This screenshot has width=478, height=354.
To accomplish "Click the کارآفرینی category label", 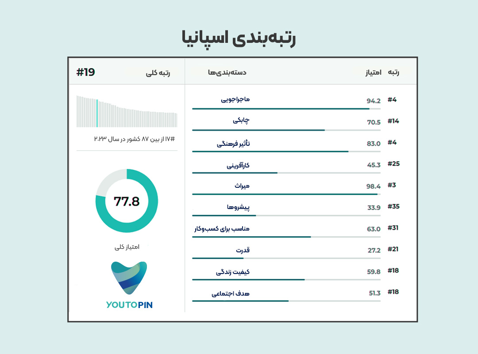I will (x=238, y=165).
